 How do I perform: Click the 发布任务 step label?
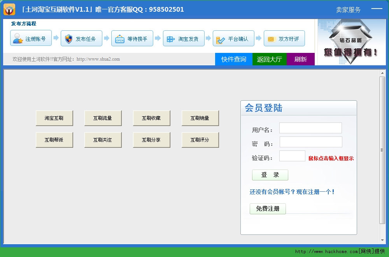(86, 39)
